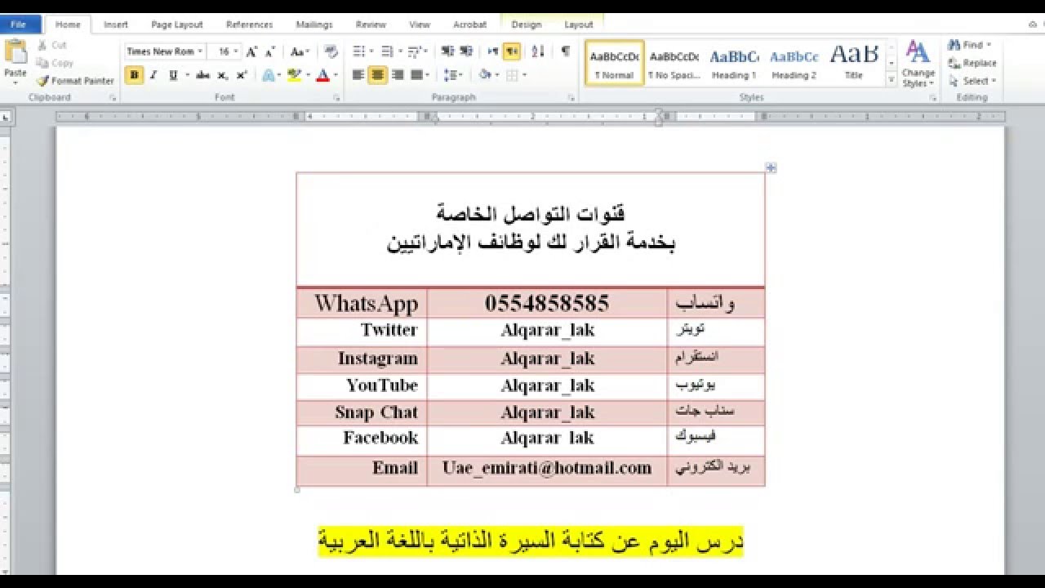Toggle Justify alignment button

tap(417, 75)
